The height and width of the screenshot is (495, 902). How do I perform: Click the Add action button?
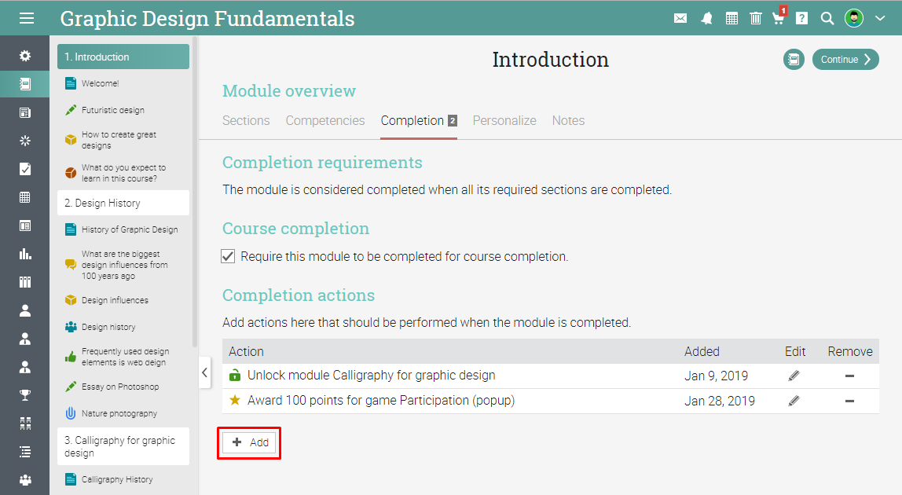coord(251,442)
